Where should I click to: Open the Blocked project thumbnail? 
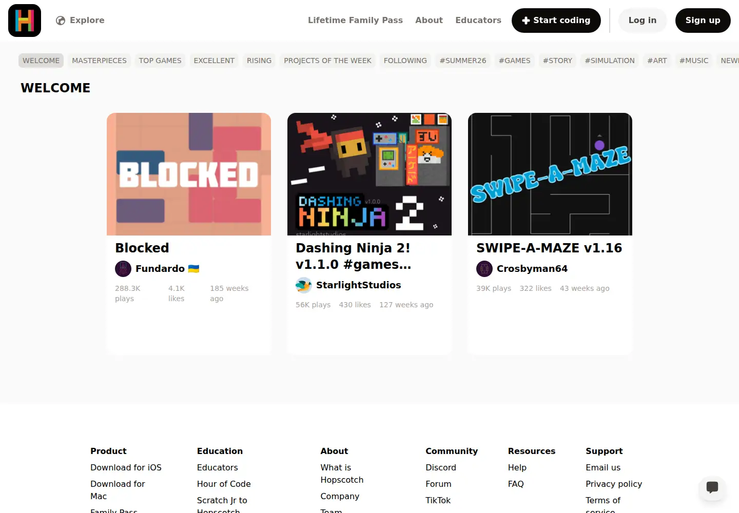tap(189, 174)
